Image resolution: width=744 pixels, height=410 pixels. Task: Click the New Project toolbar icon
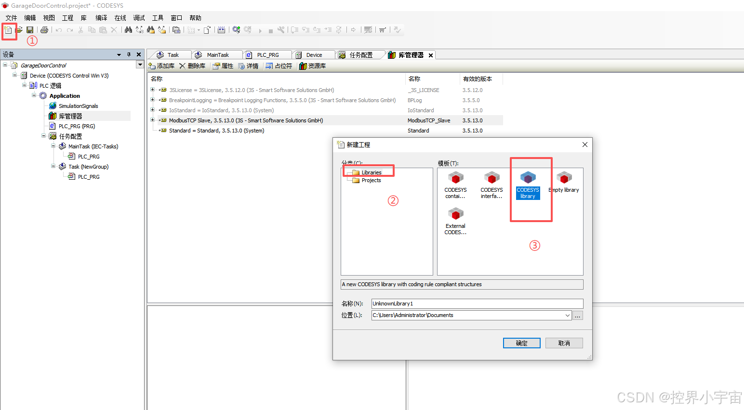pos(8,30)
